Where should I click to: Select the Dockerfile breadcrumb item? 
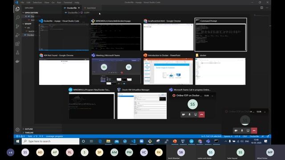[x=73, y=12]
